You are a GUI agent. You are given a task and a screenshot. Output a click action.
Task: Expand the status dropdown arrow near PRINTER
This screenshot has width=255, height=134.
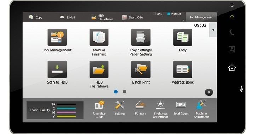tap(183, 20)
